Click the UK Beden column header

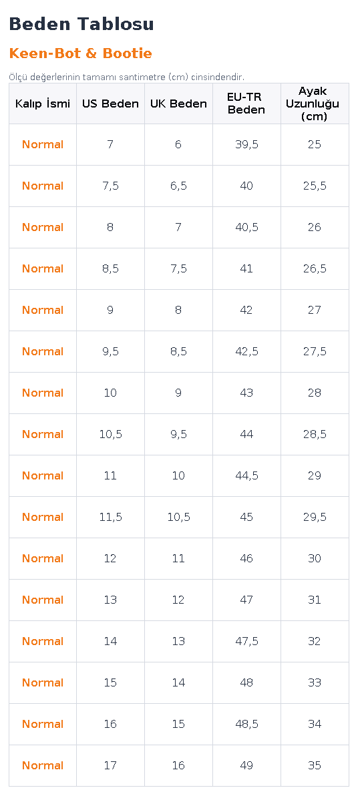[178, 104]
